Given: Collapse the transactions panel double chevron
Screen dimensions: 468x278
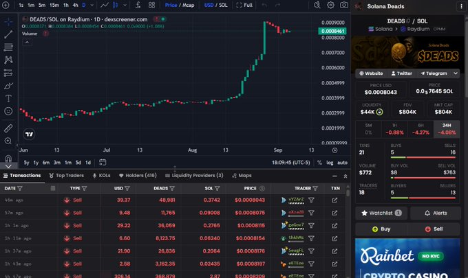Looking at the screenshot, I should coord(345,176).
